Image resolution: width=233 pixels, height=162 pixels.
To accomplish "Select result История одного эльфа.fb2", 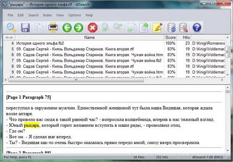I will pos(40,43).
